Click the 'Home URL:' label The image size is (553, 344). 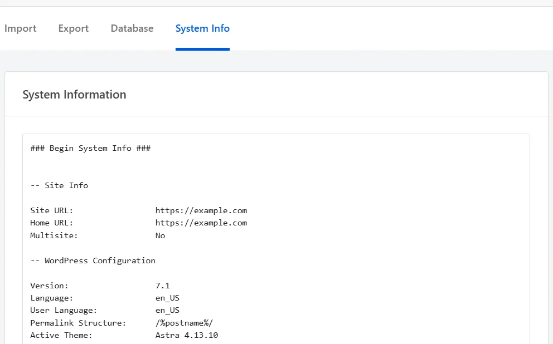pos(51,223)
